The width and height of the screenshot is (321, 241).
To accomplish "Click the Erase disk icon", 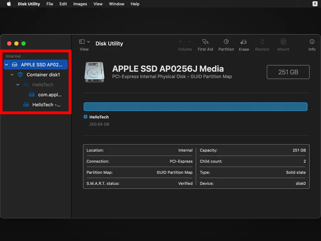I will 244,42.
